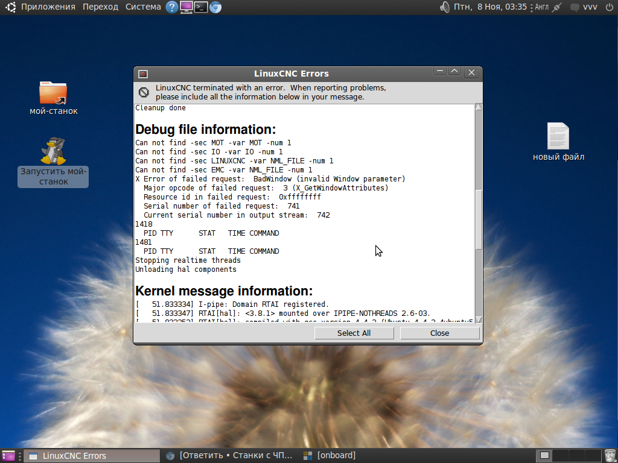The height and width of the screenshot is (463, 618).
Task: Click 'I-pipe: Domain RTAI registered.' kernel line
Action: pos(232,304)
